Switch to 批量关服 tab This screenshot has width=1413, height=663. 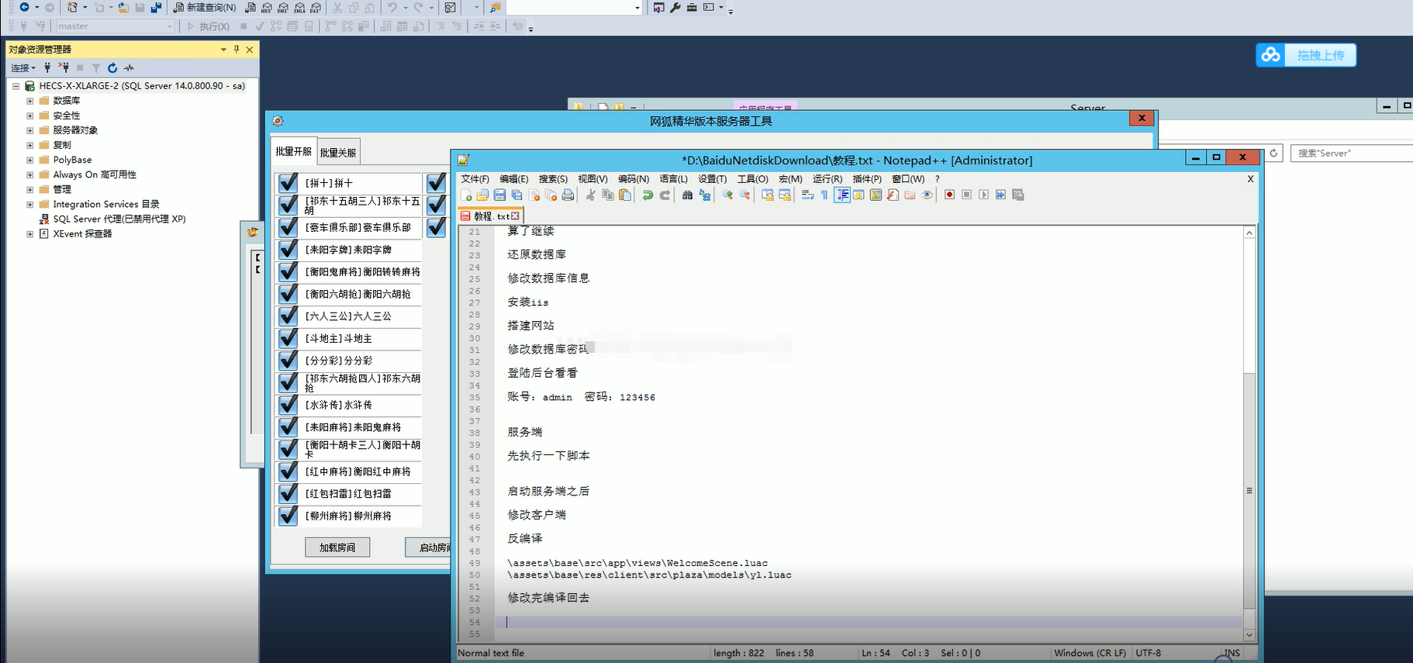tap(338, 153)
